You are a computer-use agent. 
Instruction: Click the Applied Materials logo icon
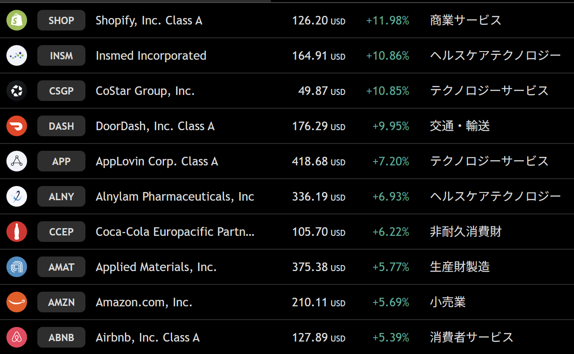click(17, 267)
